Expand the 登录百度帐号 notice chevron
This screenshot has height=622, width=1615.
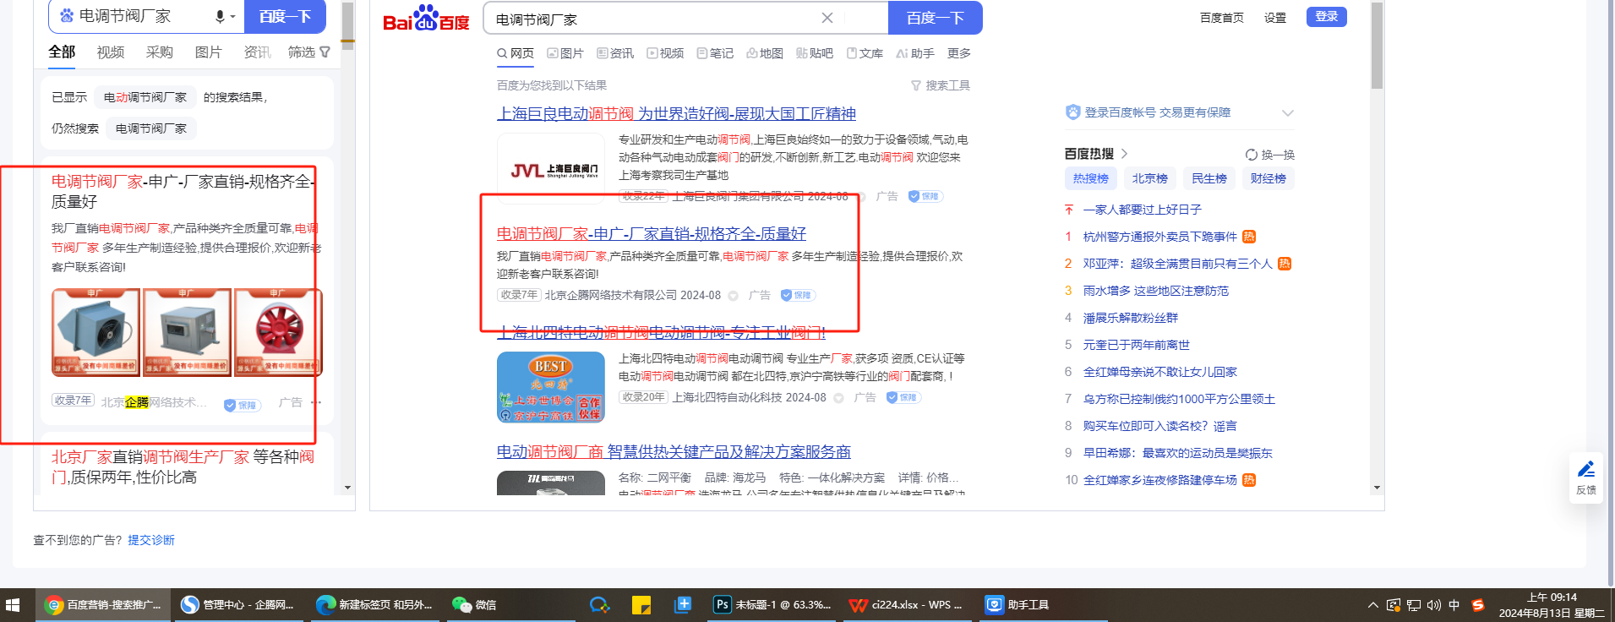[x=1287, y=113]
